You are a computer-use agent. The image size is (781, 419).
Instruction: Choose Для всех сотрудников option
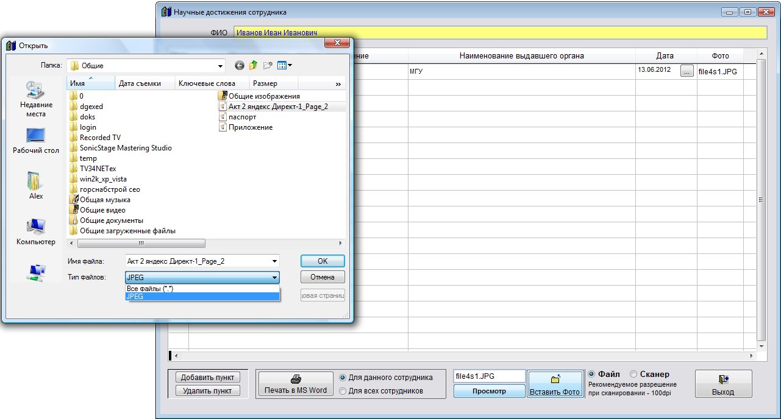(x=343, y=391)
